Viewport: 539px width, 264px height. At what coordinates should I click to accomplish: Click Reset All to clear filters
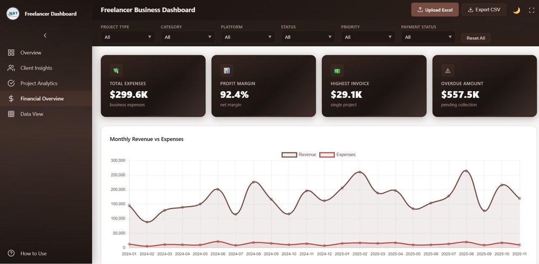[x=476, y=38]
